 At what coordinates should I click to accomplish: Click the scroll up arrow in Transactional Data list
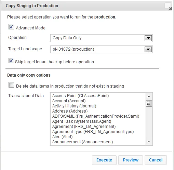point(149,96)
